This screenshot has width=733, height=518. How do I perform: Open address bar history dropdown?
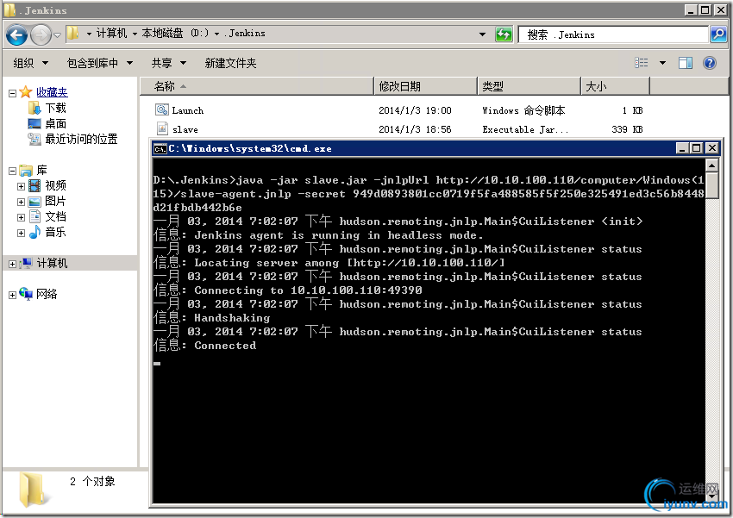(482, 34)
